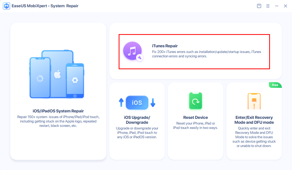Viewport: 292px width, 170px height.
Task: Click the upgrade up arrow icon
Action: [121, 103]
